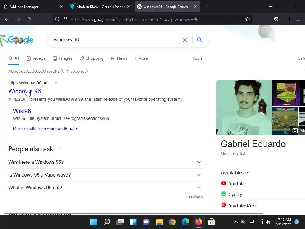305x229 pixels.
Task: Open the green landscape album thumbnail
Action: tap(285, 121)
